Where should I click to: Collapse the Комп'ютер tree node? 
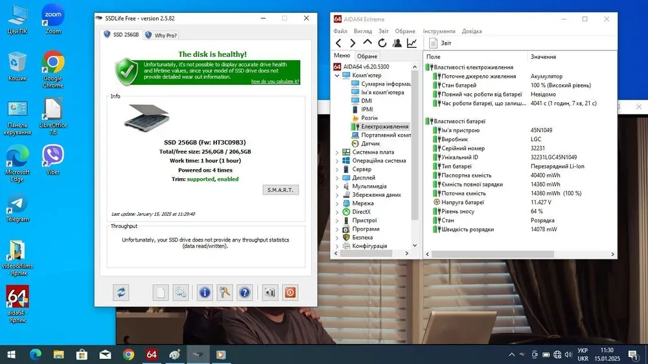(337, 75)
